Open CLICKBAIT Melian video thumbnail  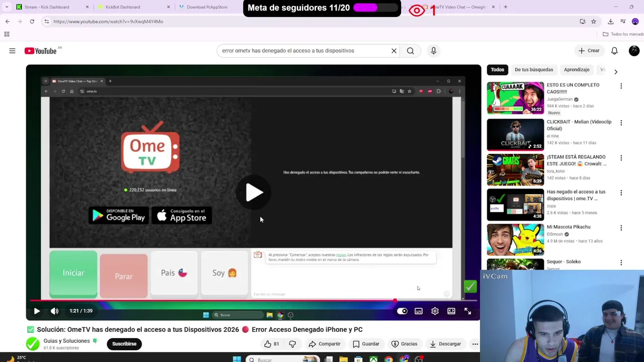[515, 135]
